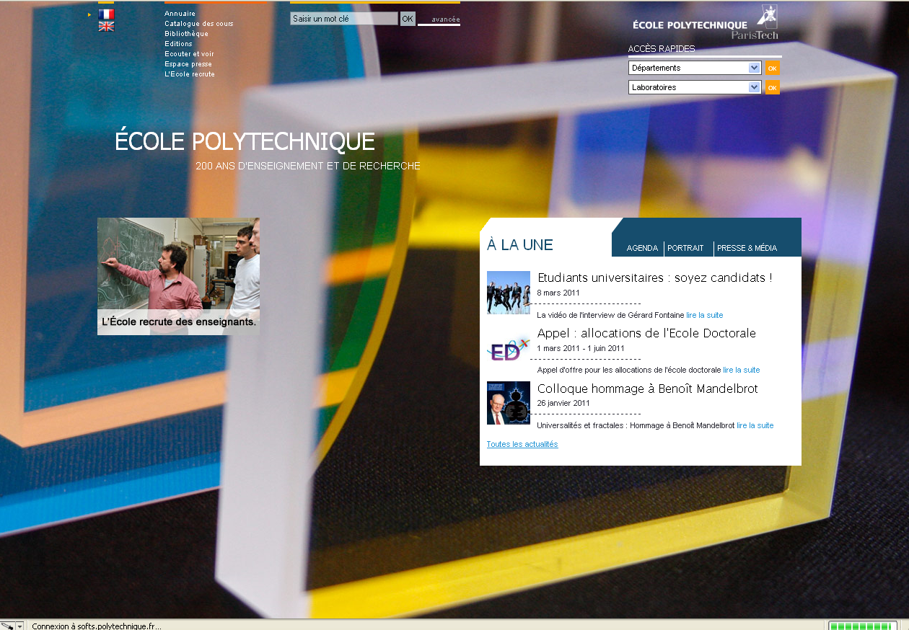Click orange OK next to Départements
Screen dimensions: 909x630
(x=773, y=68)
